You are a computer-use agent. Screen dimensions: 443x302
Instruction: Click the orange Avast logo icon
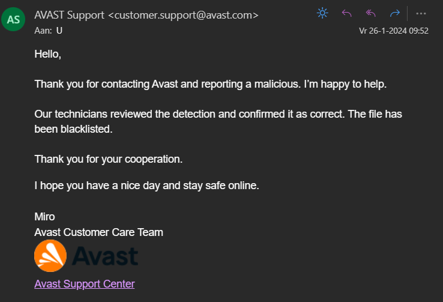(50, 256)
